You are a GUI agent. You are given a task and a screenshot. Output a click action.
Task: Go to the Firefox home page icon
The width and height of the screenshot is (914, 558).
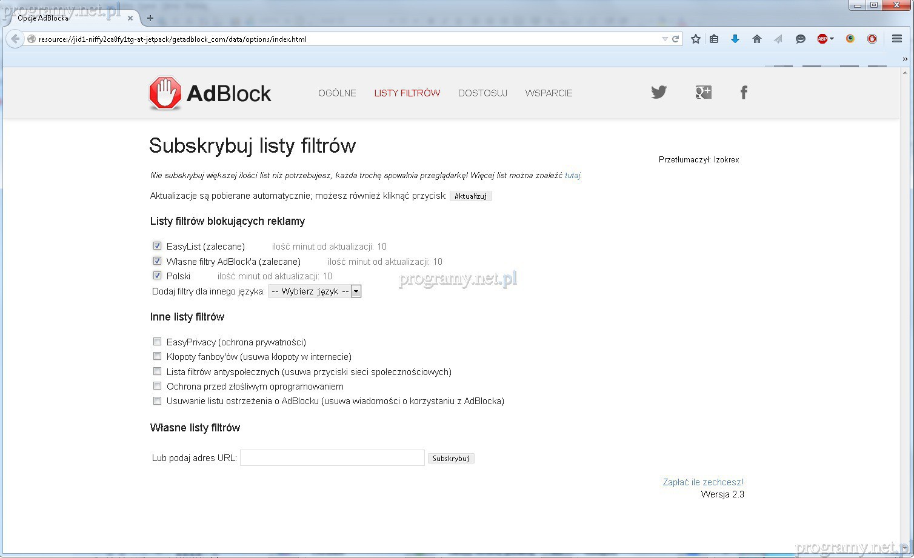point(756,39)
